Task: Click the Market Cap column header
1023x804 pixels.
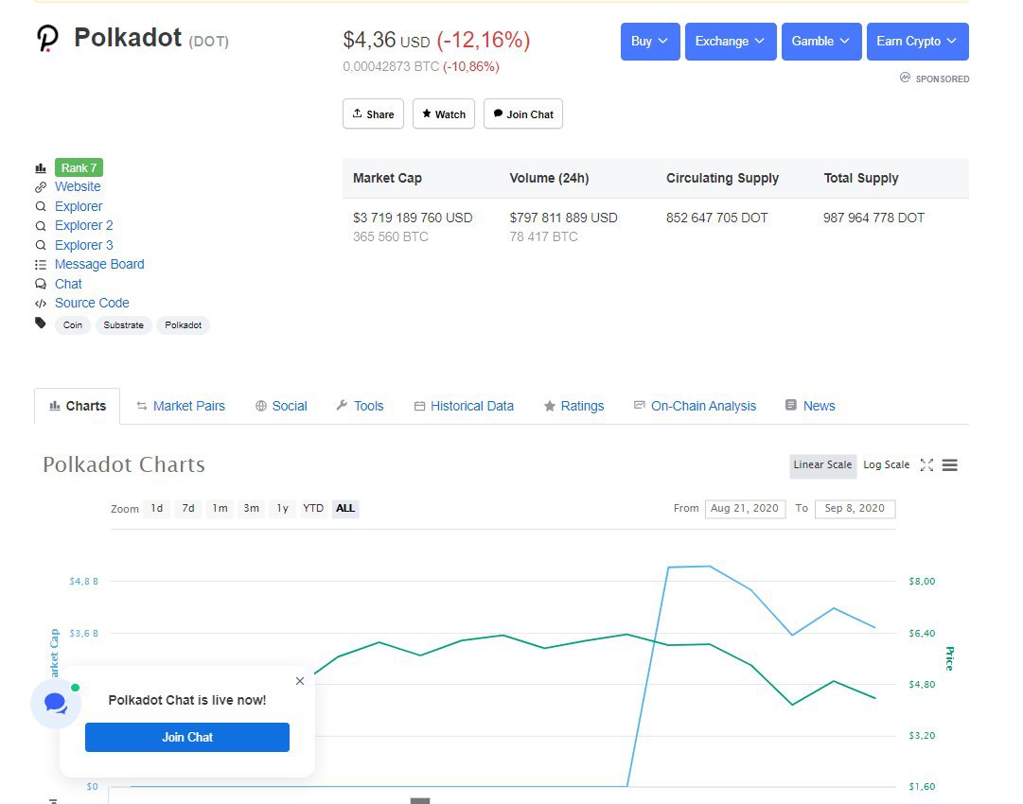Action: click(388, 178)
